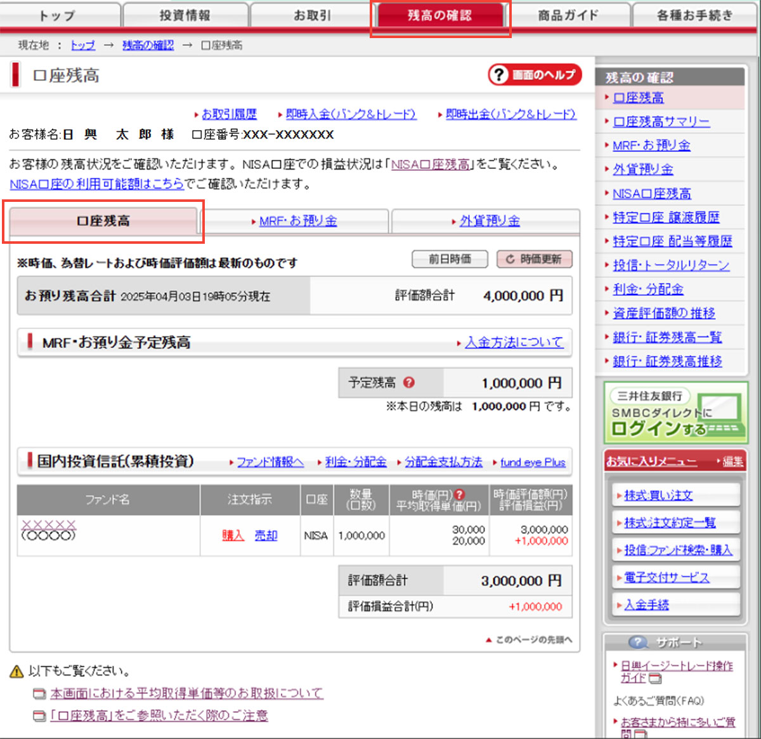Open 口座残高サマリー in the sidebar
Screen dimensions: 761x739
point(661,121)
